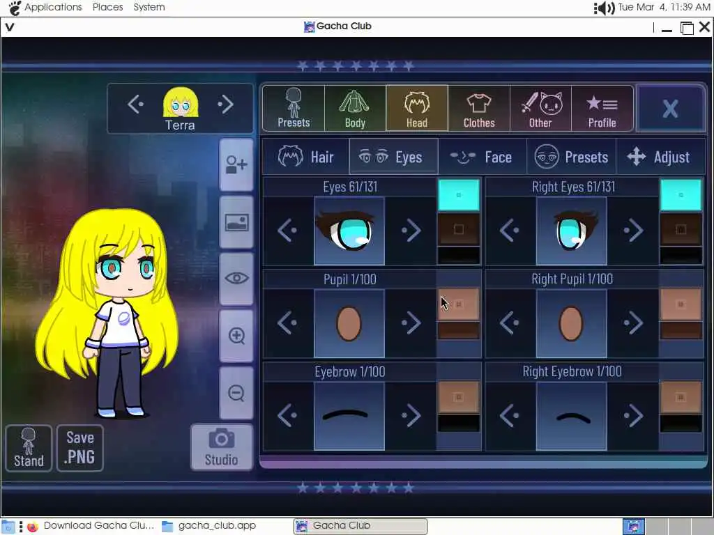Click the Gacha Club taskbar entry
The height and width of the screenshot is (535, 714).
(360, 526)
